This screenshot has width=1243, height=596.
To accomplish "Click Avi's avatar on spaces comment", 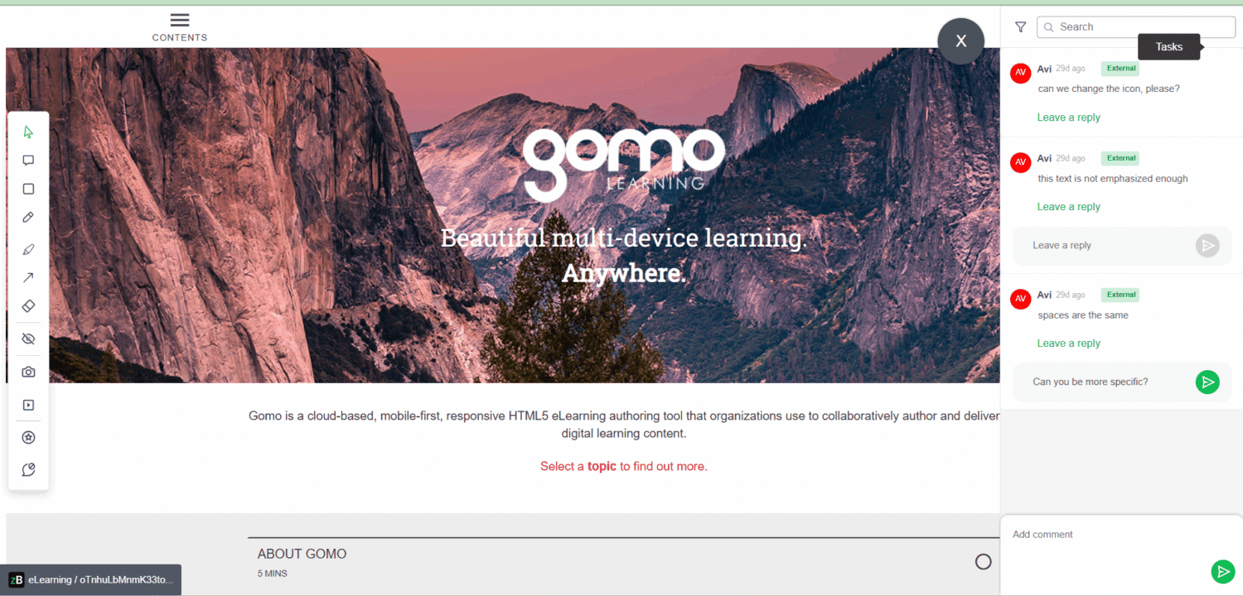I will [x=1020, y=299].
